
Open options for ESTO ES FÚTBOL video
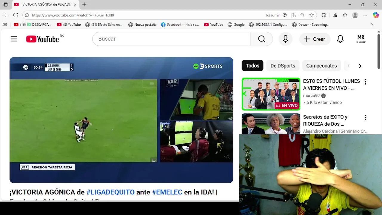click(x=365, y=82)
